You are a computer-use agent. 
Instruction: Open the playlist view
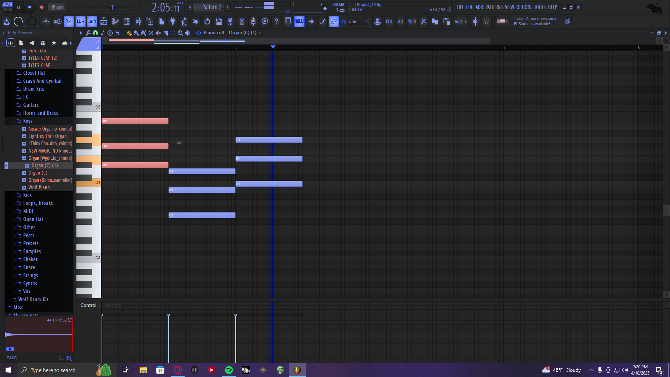(x=104, y=22)
